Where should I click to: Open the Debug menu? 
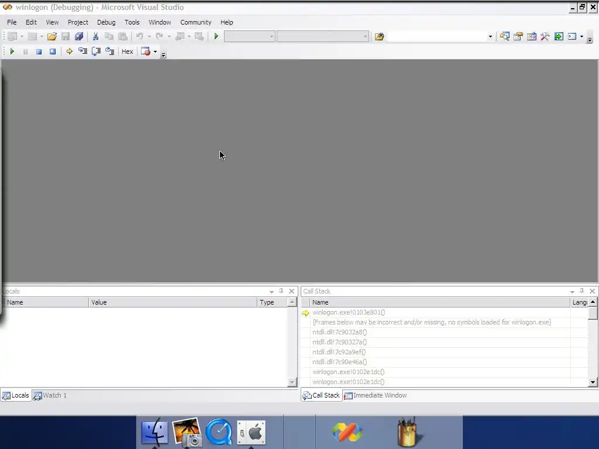106,22
